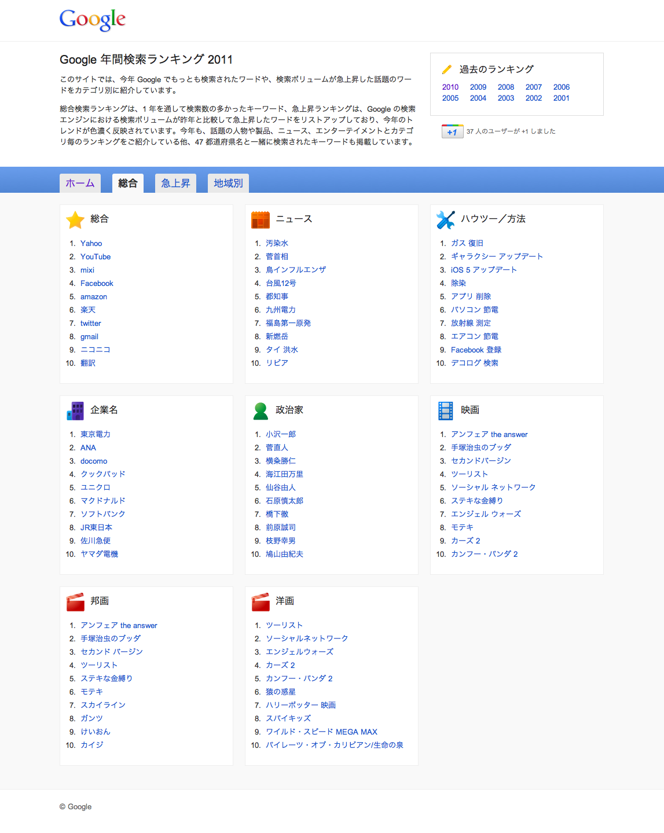Select the 2001 ranking link

click(562, 98)
